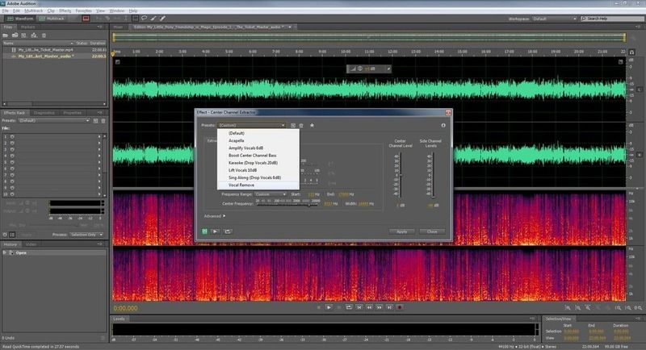Open the Window menu
646x350 pixels.
(116, 10)
